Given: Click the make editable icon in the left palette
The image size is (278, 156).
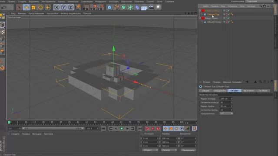Looking at the screenshot, I should coord(2,16).
